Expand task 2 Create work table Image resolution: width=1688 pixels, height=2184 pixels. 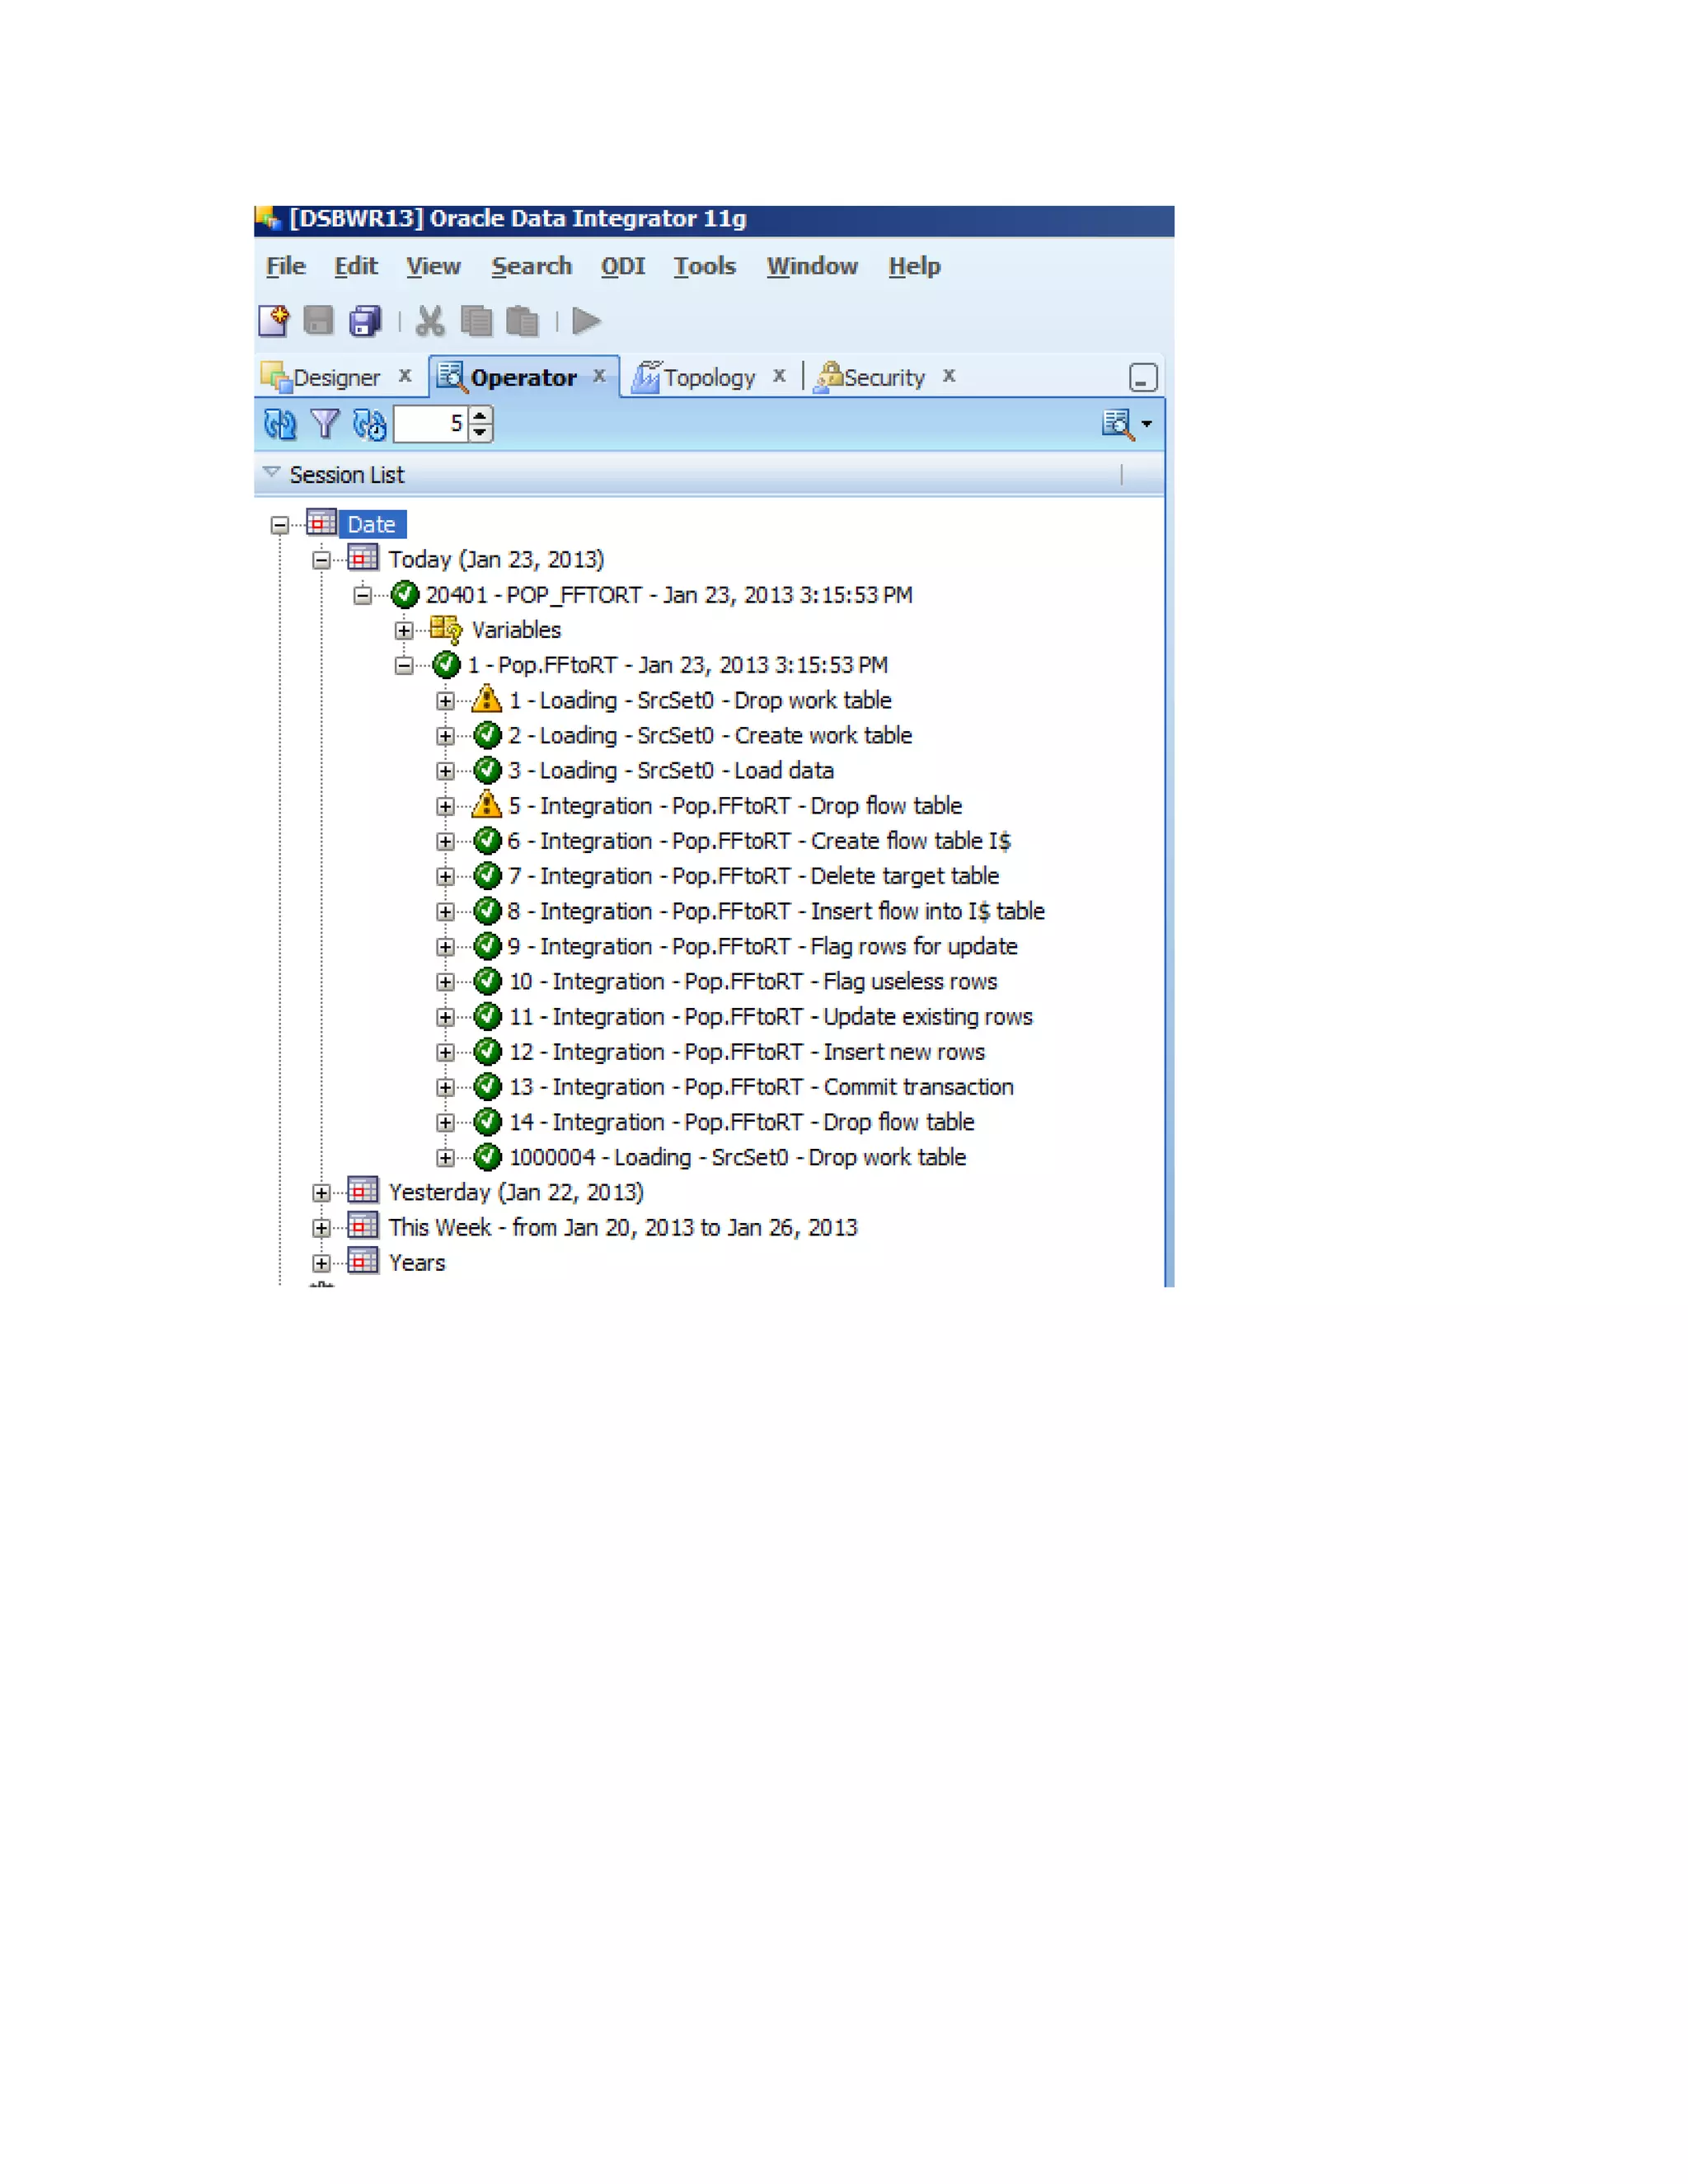click(x=445, y=736)
